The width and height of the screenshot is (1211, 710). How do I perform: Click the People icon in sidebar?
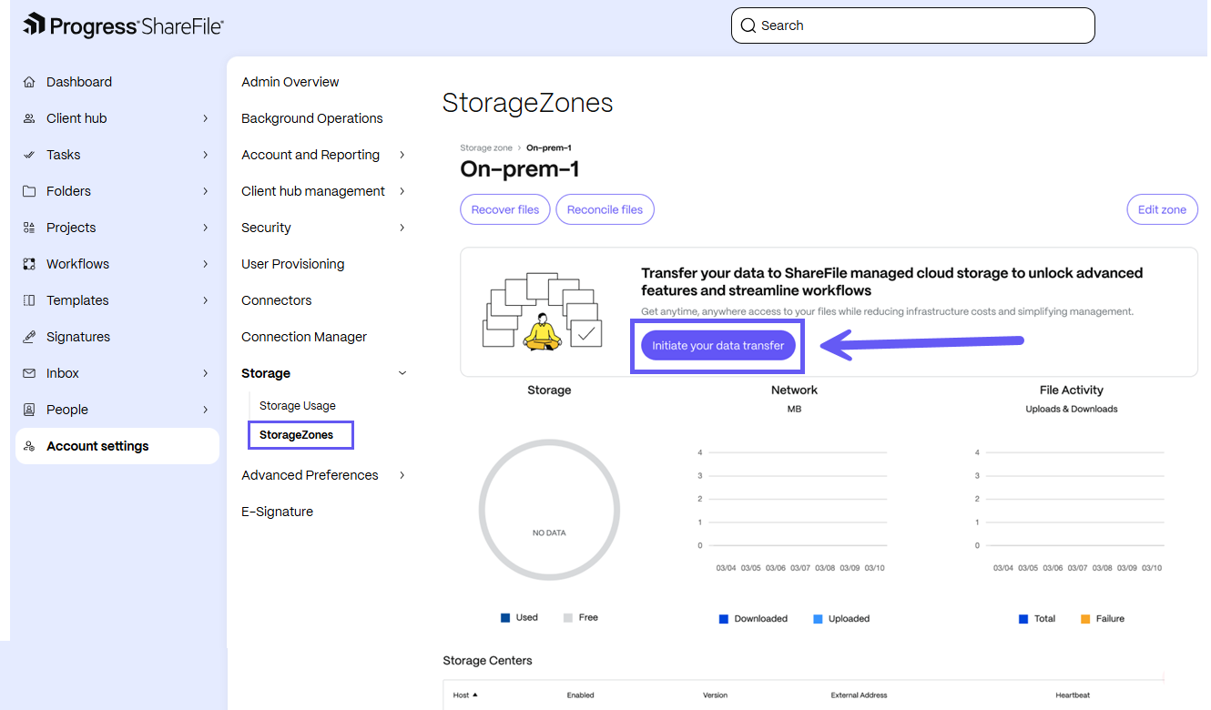(29, 410)
